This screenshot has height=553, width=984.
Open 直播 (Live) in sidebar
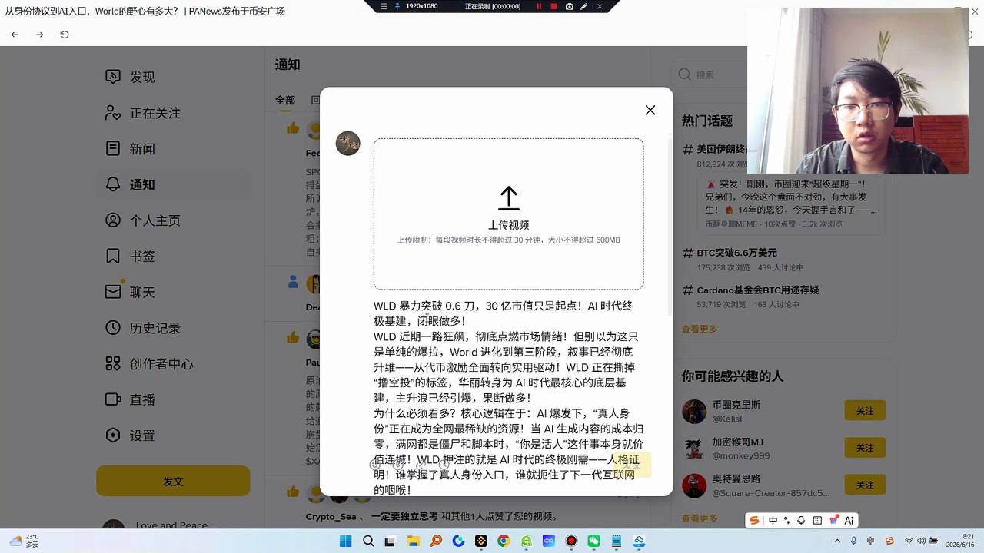[173, 399]
